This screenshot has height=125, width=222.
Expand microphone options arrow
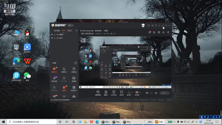132,92
